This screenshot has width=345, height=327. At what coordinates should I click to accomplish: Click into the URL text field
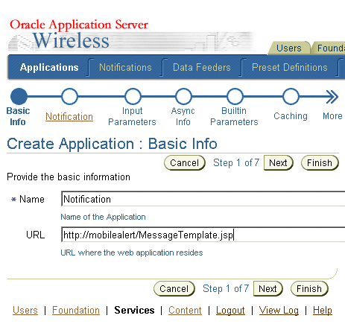203,235
